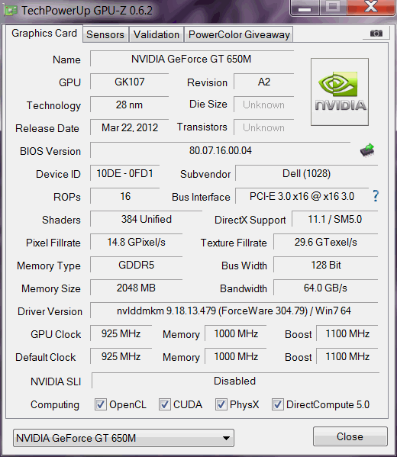The width and height of the screenshot is (397, 457).
Task: Click the BIOS Version field
Action: click(x=220, y=150)
